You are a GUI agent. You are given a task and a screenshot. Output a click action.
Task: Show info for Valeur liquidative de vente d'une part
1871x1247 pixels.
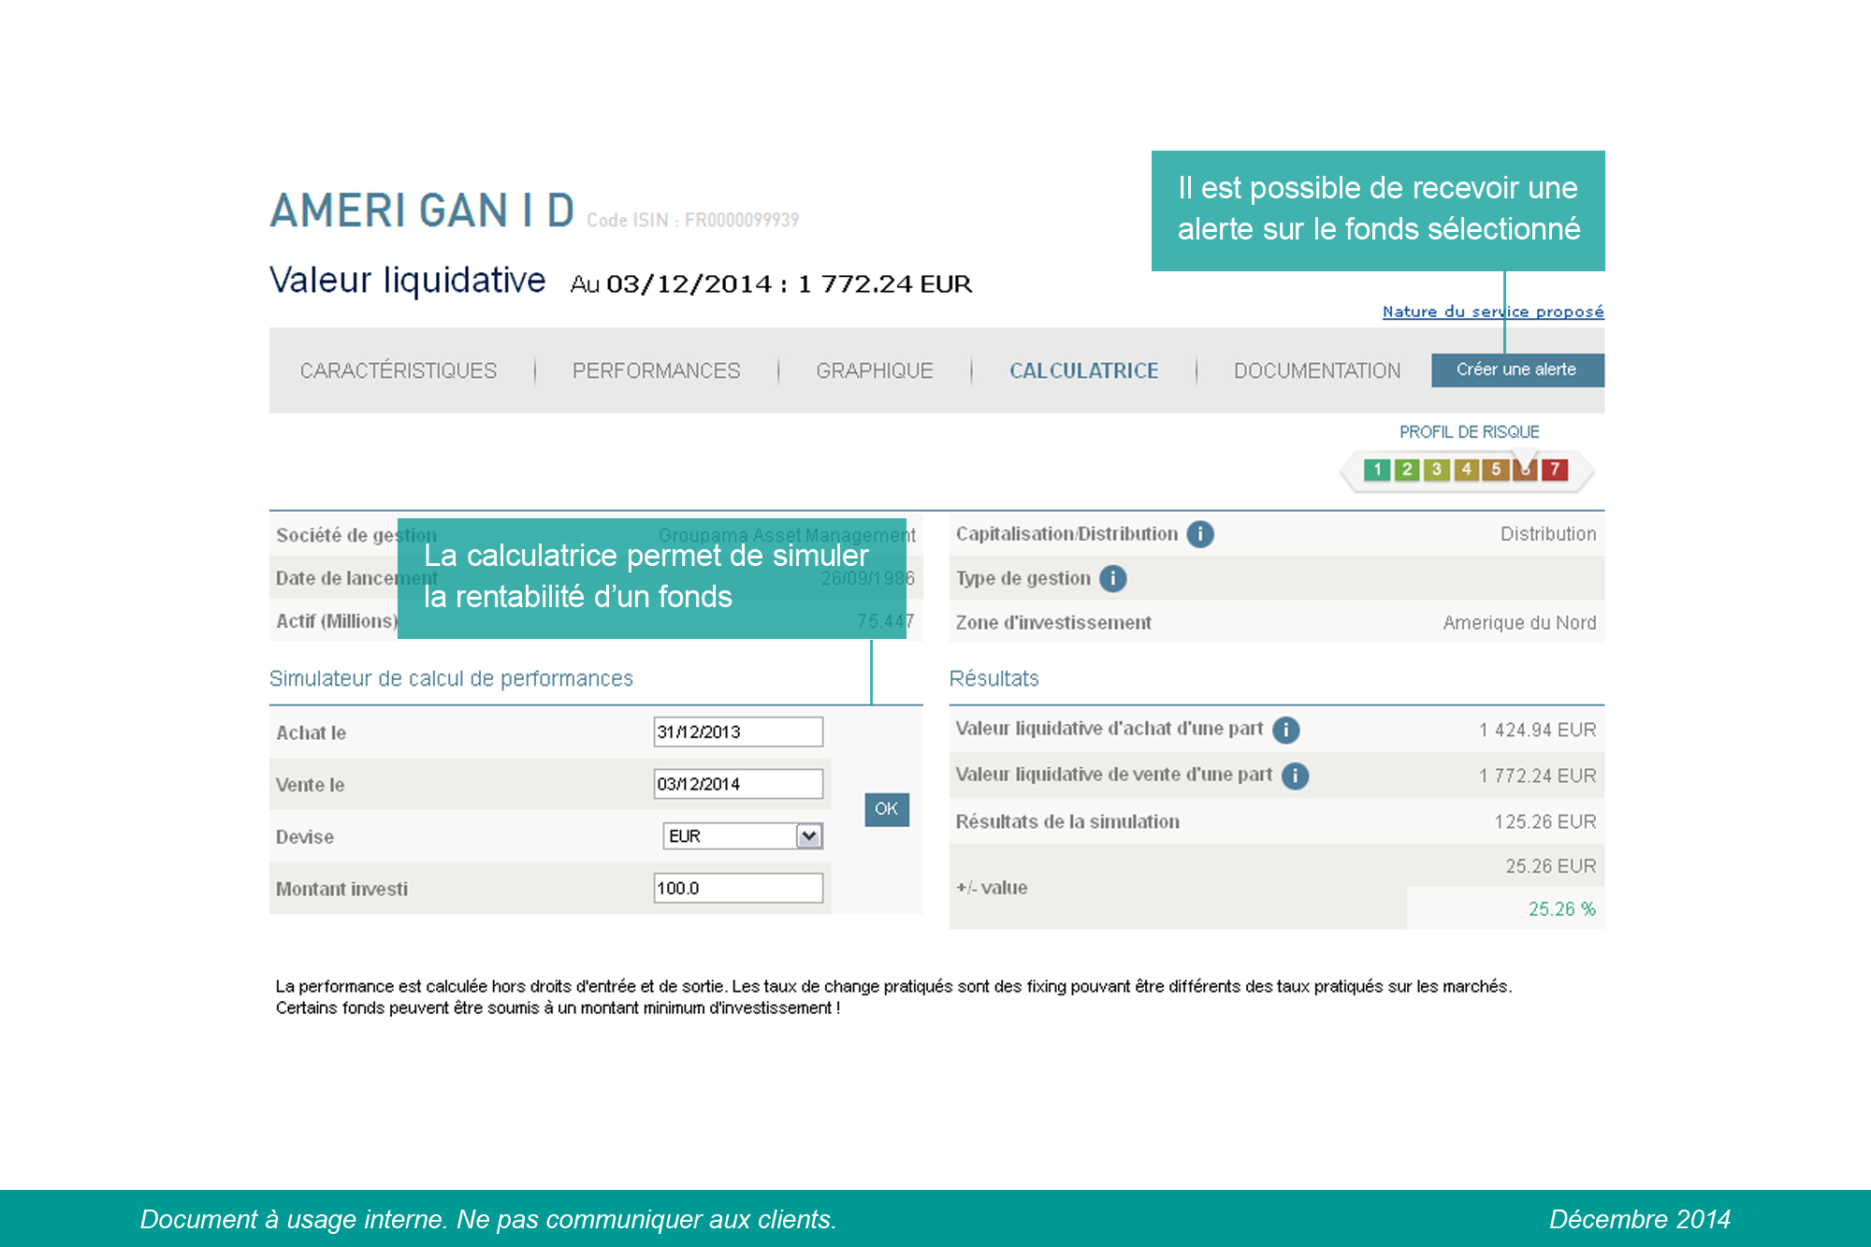(1295, 775)
